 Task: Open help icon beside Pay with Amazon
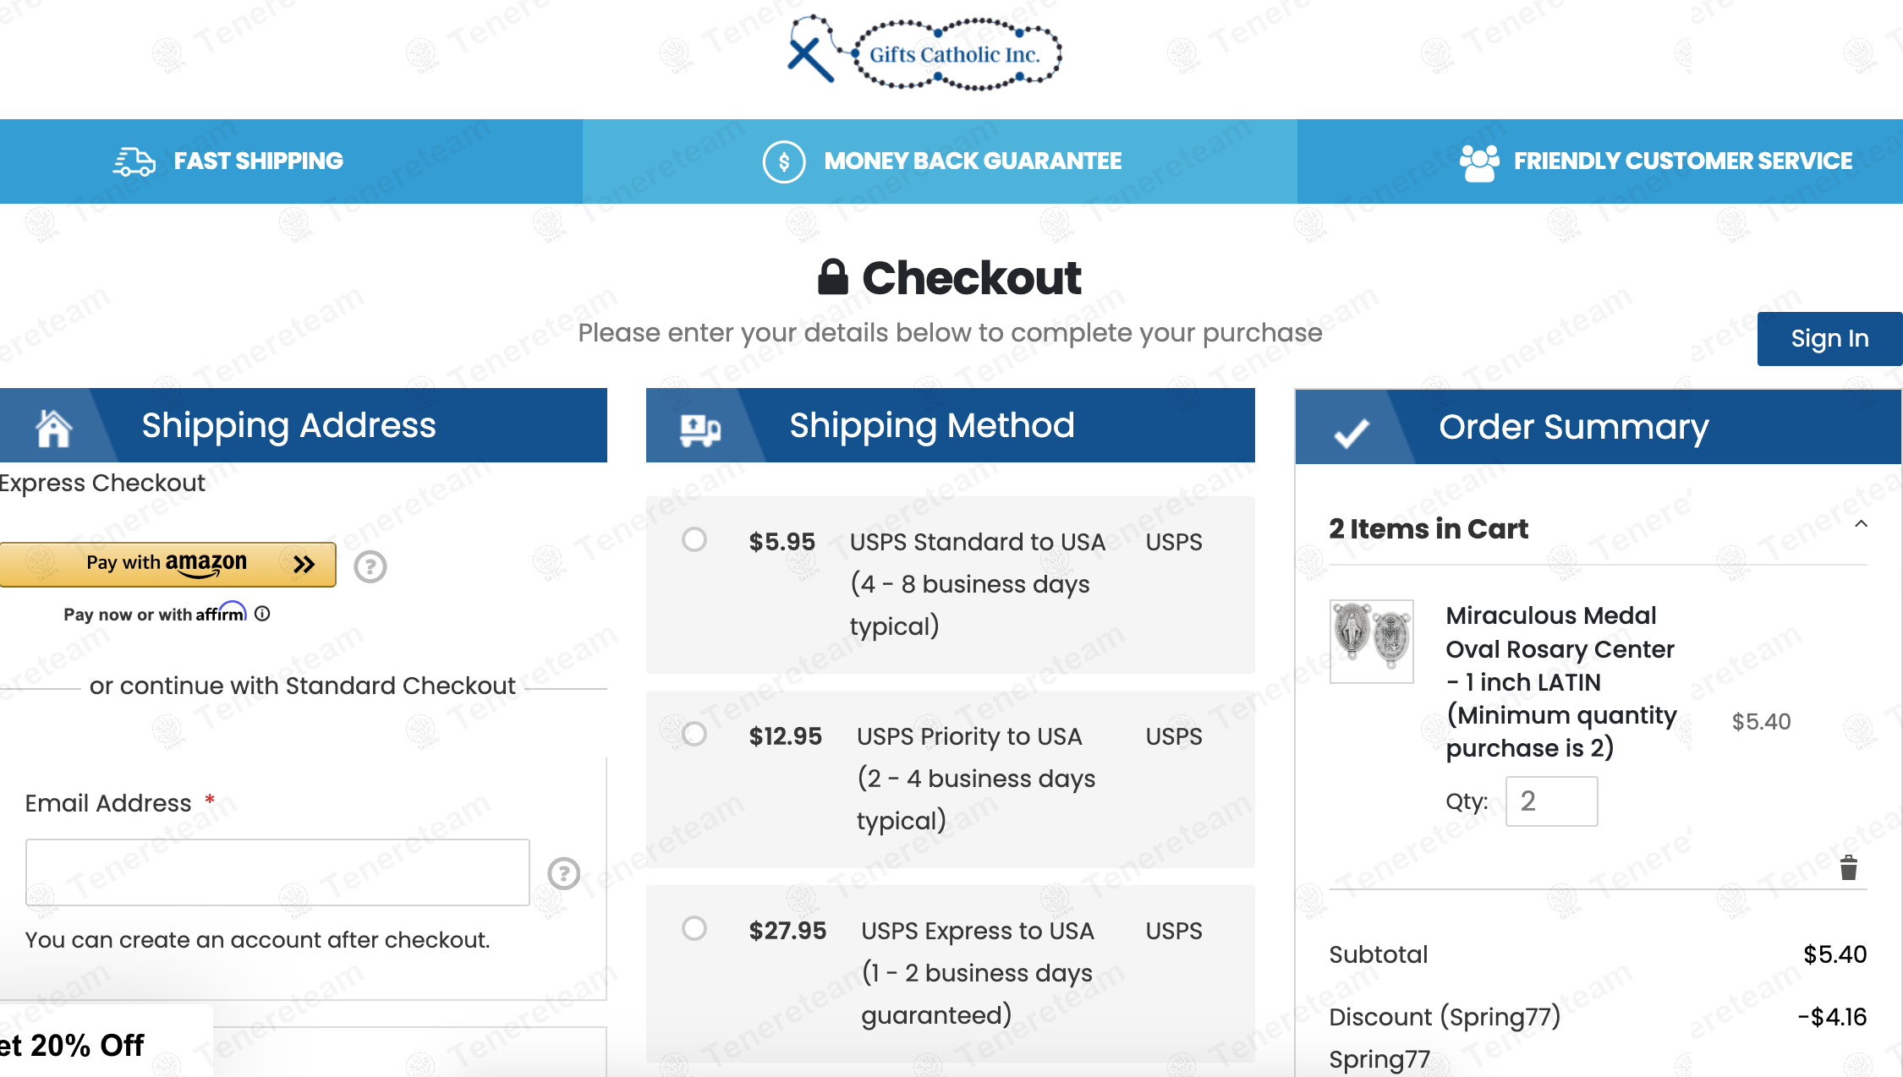370,566
